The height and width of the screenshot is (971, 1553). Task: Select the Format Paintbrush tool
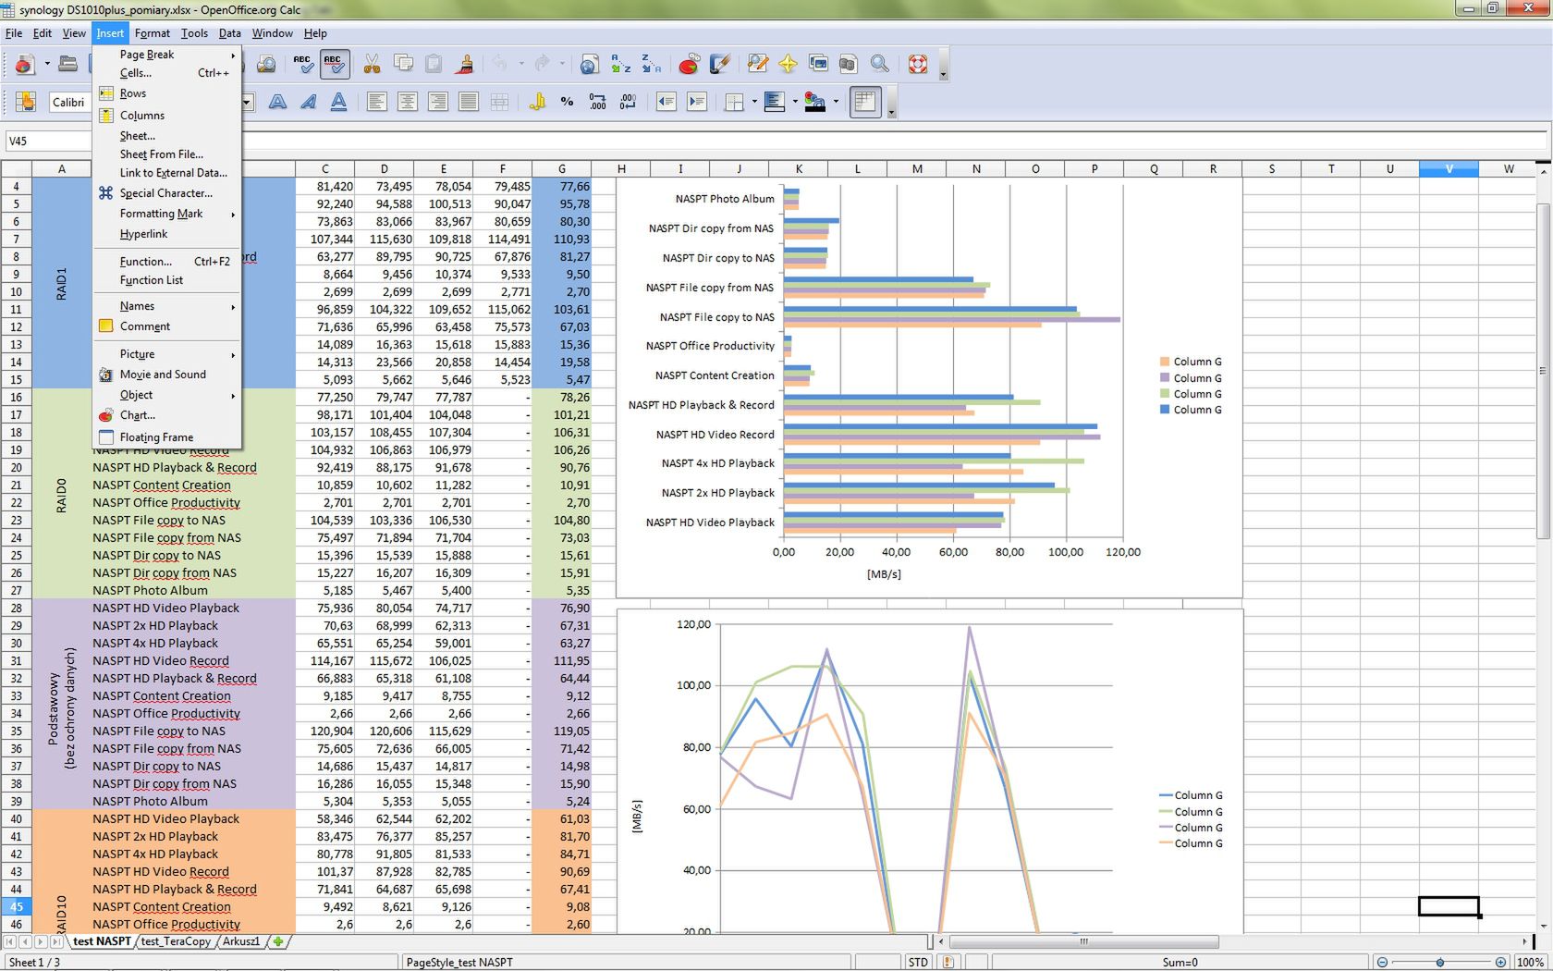pos(465,64)
